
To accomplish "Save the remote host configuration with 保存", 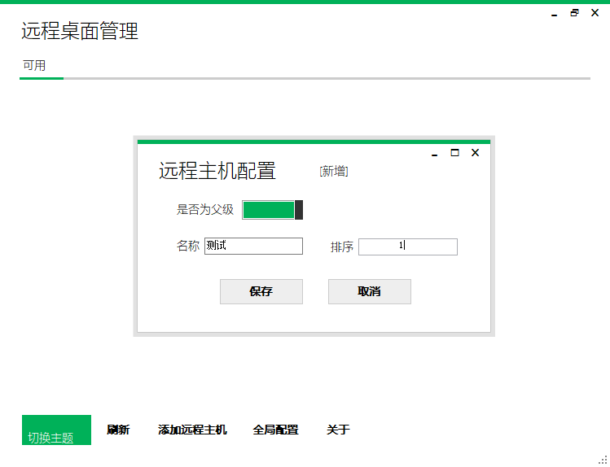I will pyautogui.click(x=261, y=291).
